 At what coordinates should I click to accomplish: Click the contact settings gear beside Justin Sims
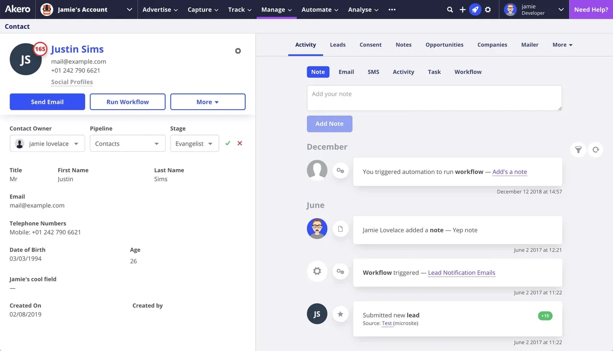tap(238, 51)
